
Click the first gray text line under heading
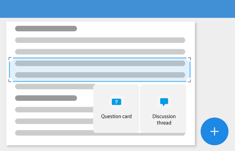coord(100,40)
